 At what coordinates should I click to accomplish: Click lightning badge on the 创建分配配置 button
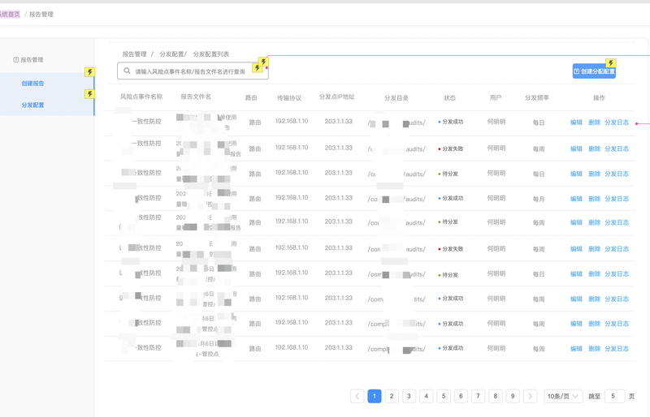[x=611, y=63]
